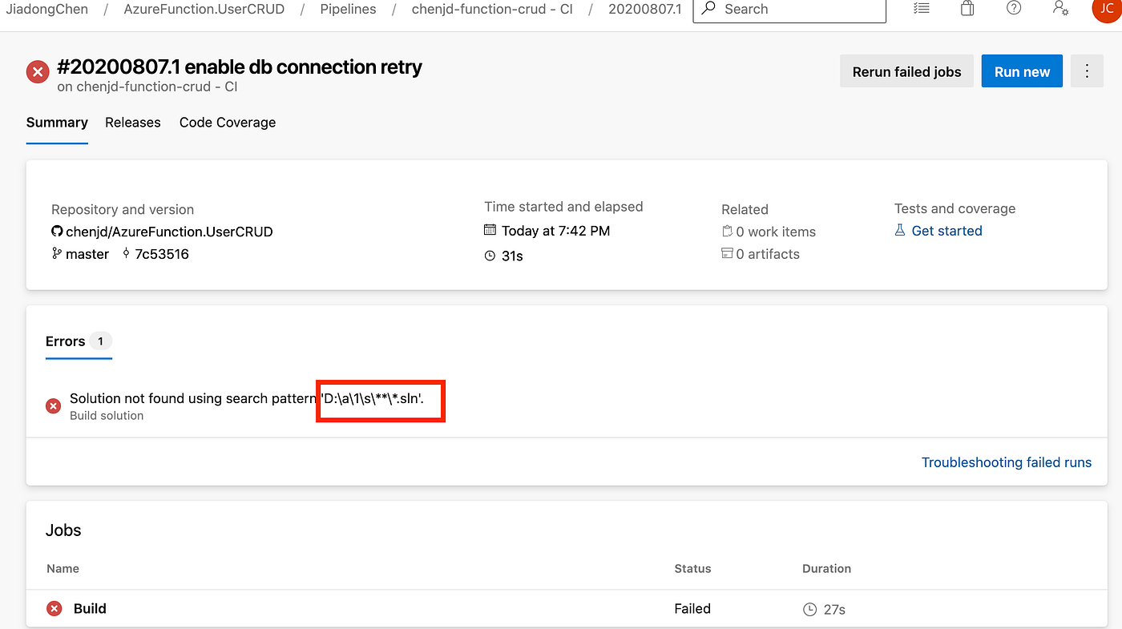Open the Code Coverage tab
Screen dimensions: 1122x629
[x=228, y=123]
